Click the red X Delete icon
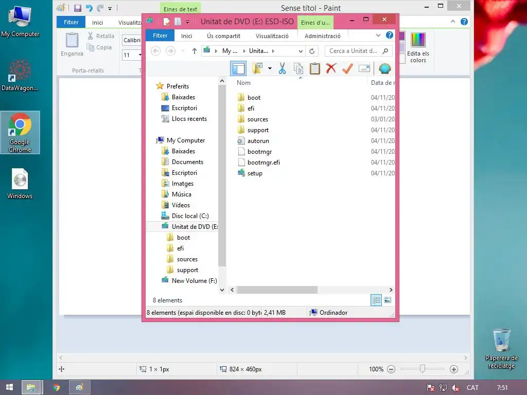The width and height of the screenshot is (527, 395). [331, 68]
